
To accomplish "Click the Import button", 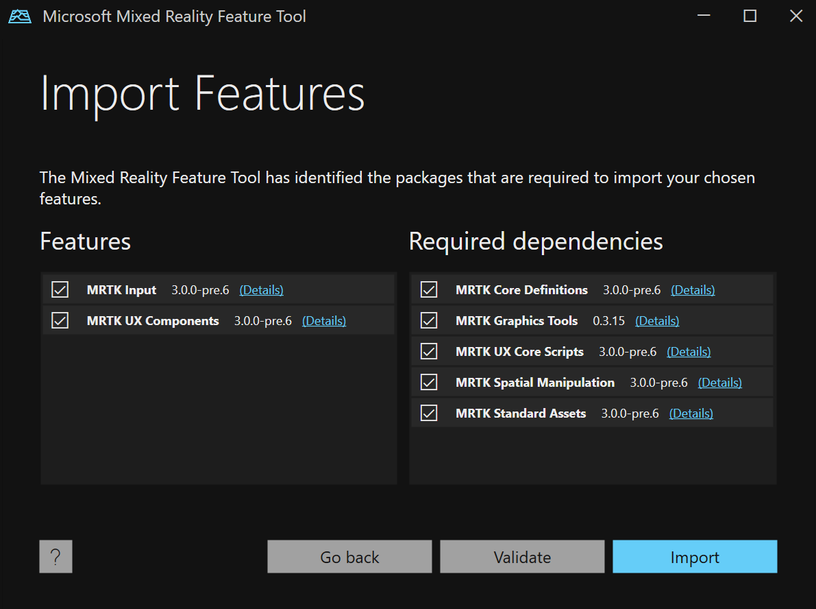I will 694,556.
